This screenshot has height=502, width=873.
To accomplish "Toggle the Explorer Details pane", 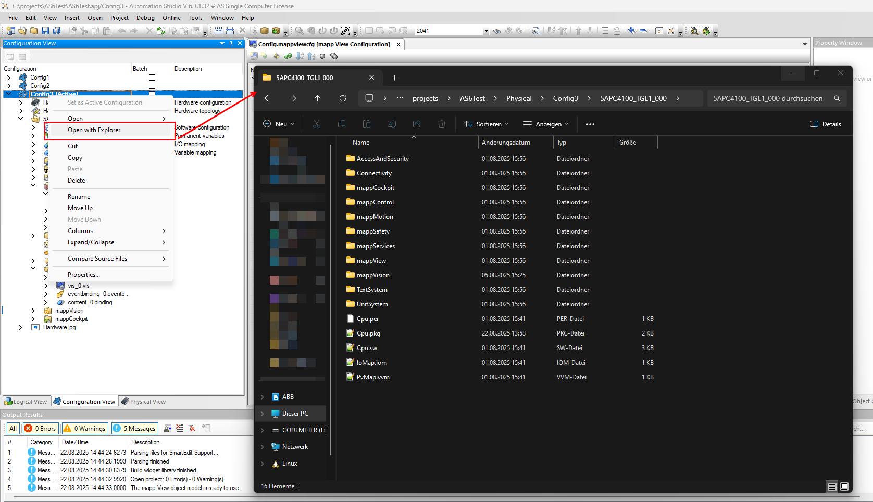I will point(826,124).
